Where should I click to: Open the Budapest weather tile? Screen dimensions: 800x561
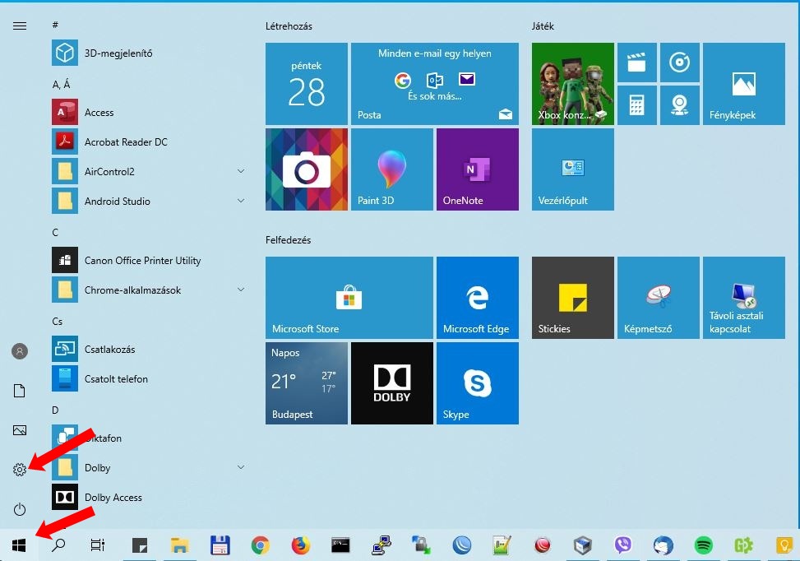306,382
